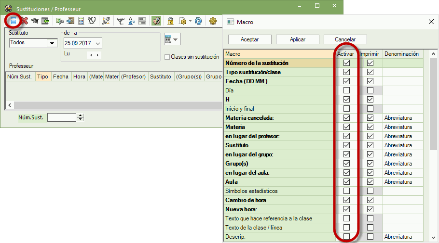This screenshot has width=439, height=243.
Task: Open the yellow gear settings icon
Action: point(213,21)
